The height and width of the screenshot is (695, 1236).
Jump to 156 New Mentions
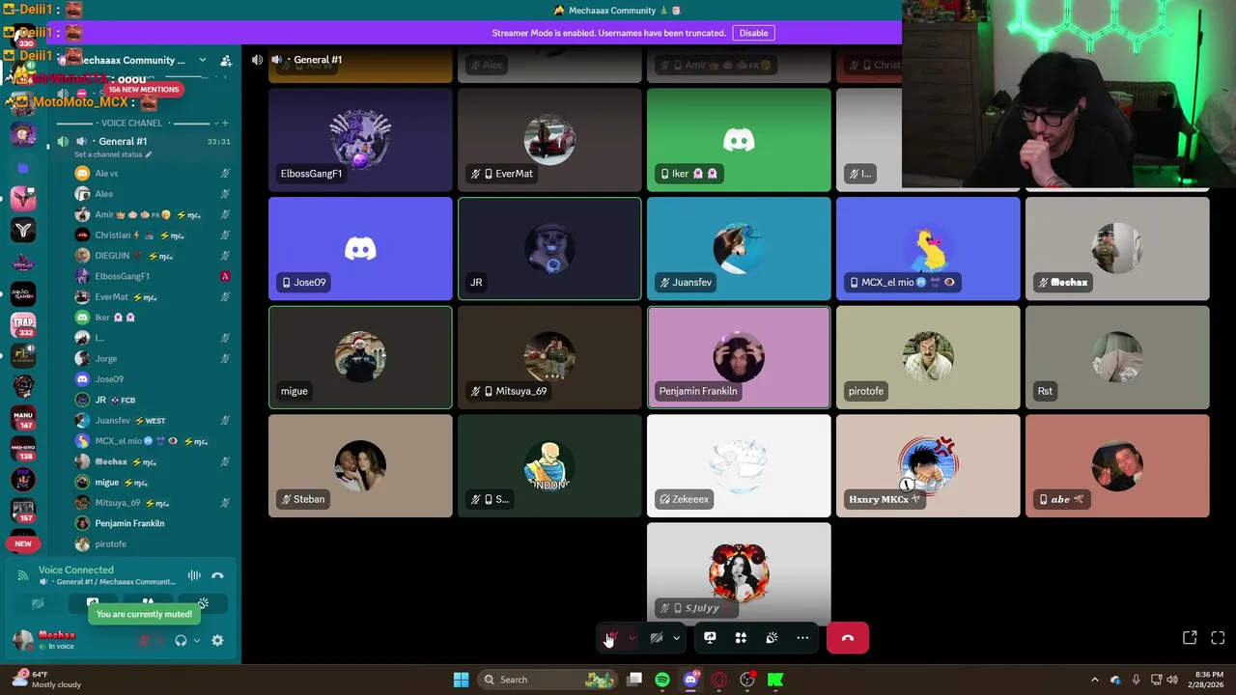(x=143, y=90)
